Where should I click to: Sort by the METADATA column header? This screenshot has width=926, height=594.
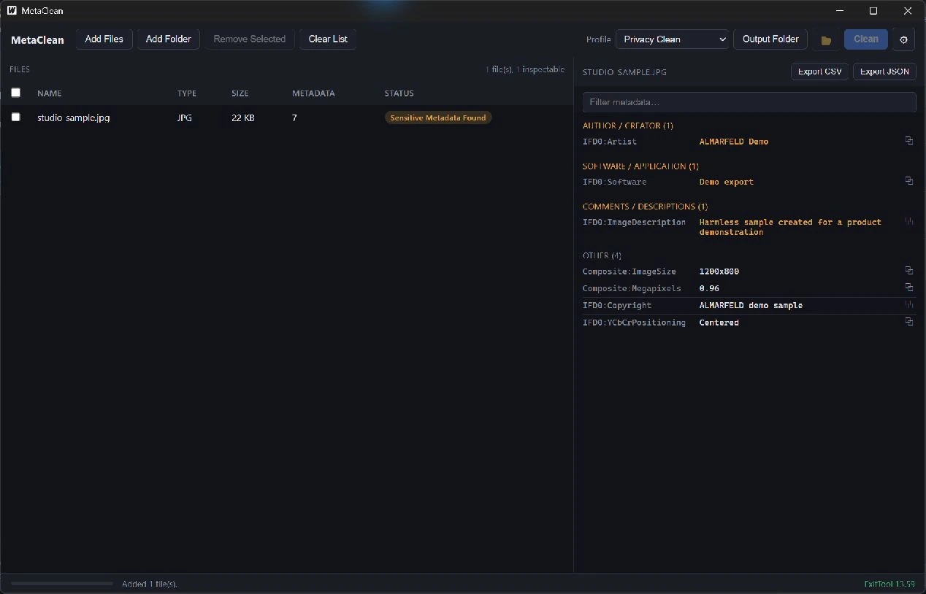[313, 93]
